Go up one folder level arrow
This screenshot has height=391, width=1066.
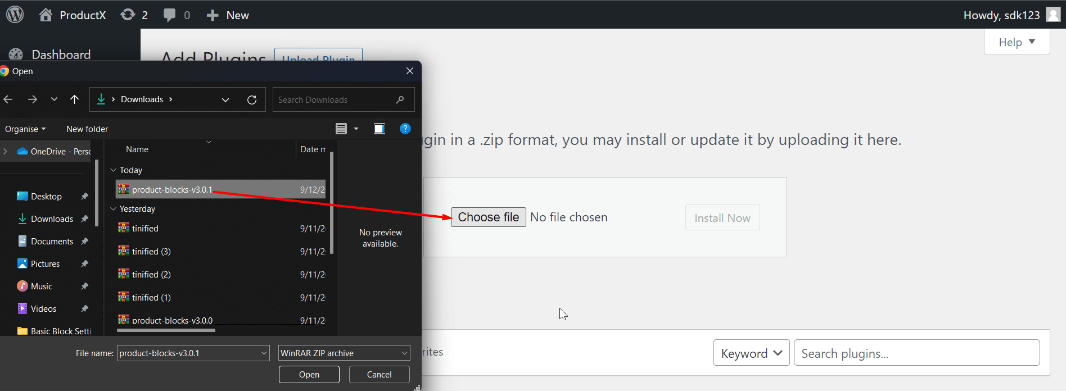(74, 99)
